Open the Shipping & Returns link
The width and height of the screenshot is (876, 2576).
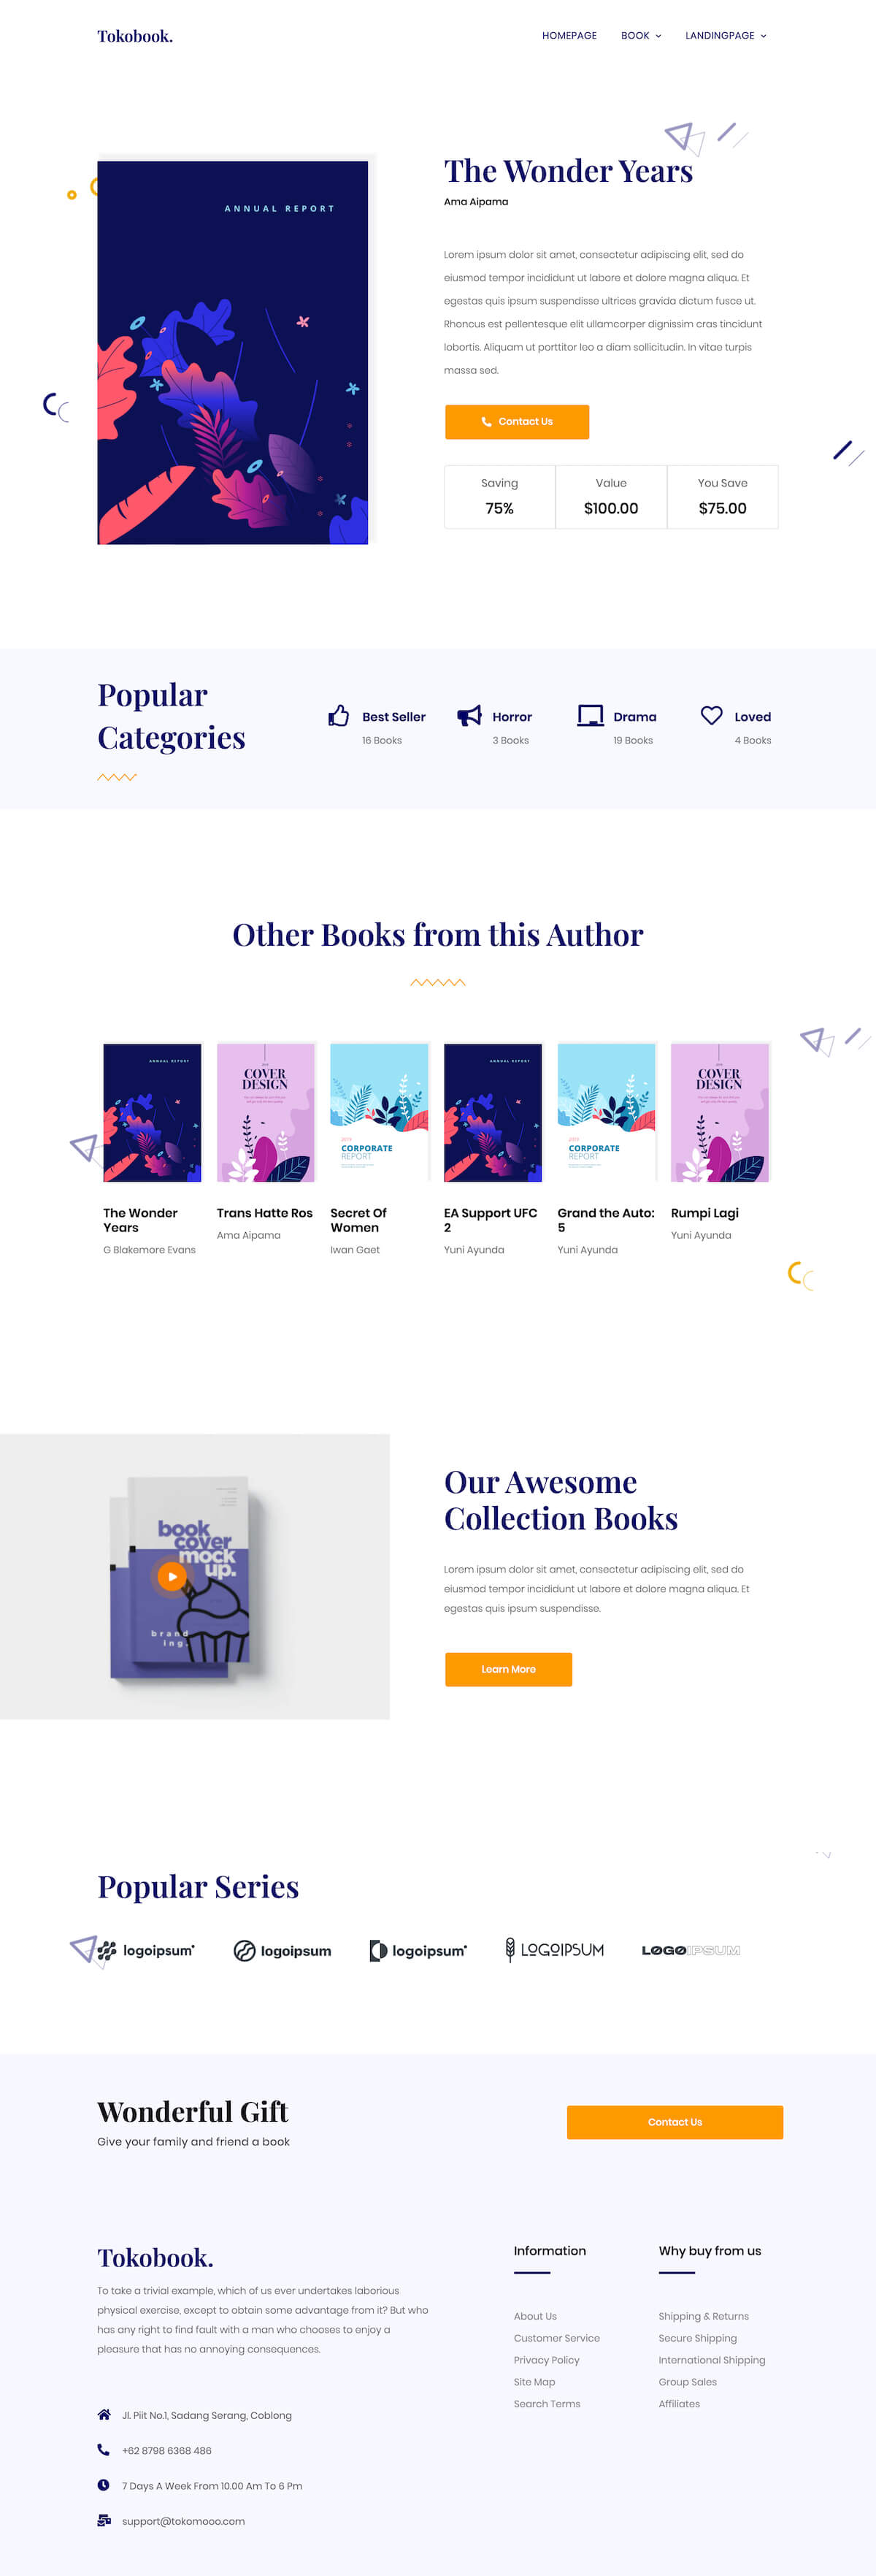click(x=703, y=2315)
